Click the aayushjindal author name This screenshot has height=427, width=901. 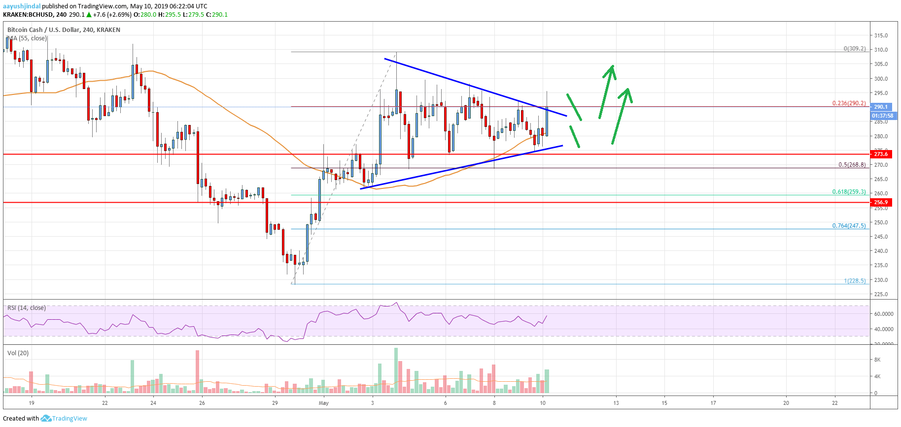click(22, 6)
